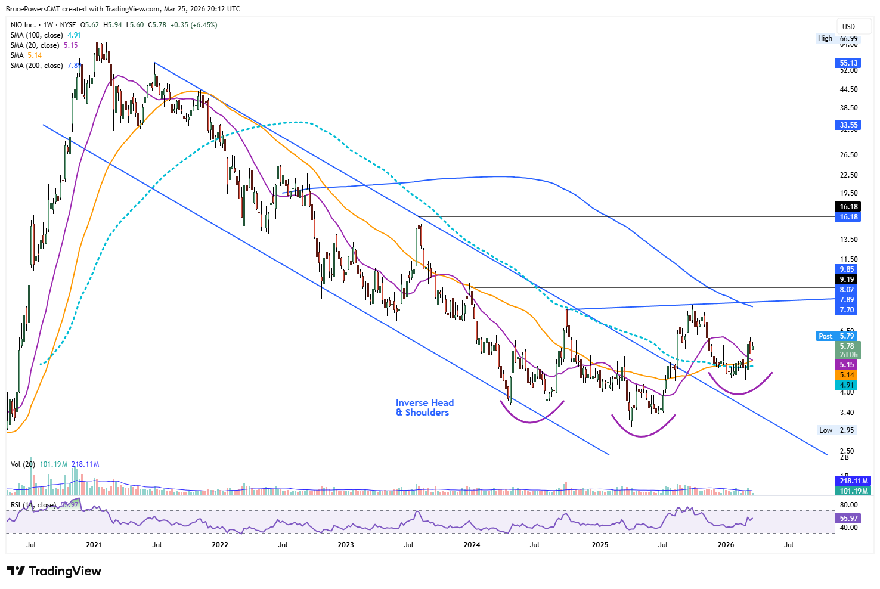Click the +0.35 (+6.45%) change value

pyautogui.click(x=194, y=25)
